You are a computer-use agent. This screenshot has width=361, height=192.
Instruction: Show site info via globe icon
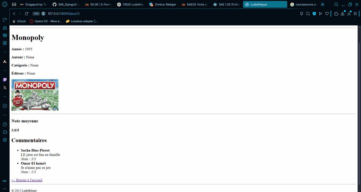pyautogui.click(x=43, y=14)
